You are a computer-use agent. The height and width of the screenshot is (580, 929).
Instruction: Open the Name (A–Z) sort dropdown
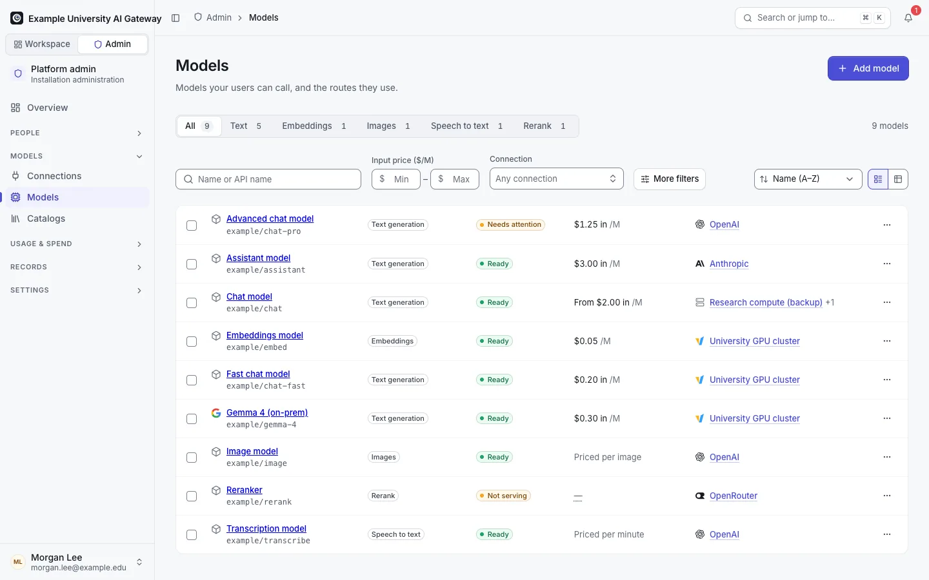pyautogui.click(x=808, y=179)
